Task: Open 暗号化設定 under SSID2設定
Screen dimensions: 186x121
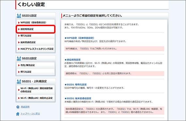Action: pos(36,72)
